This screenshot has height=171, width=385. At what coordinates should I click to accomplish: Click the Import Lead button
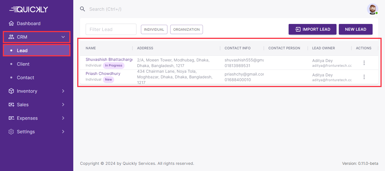pyautogui.click(x=313, y=29)
